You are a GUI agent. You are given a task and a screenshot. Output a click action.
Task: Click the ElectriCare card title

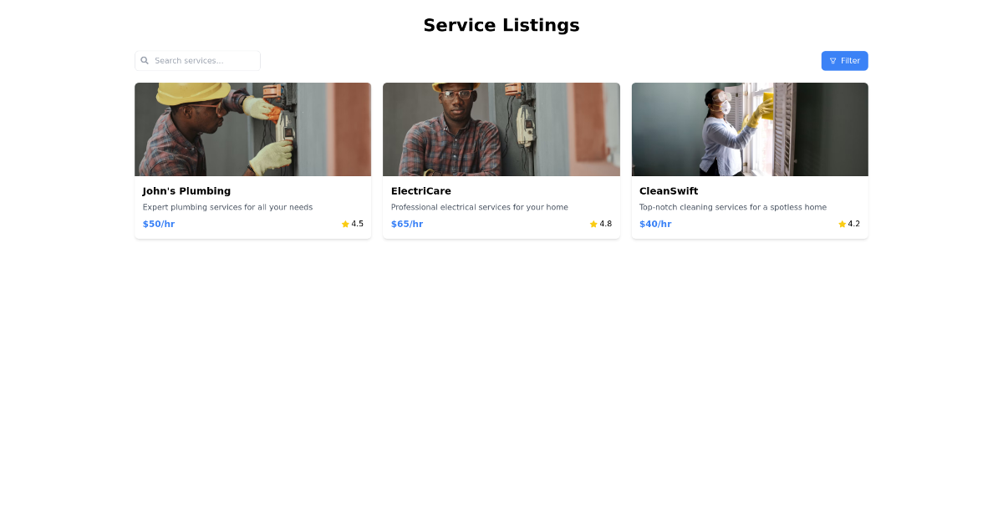pyautogui.click(x=420, y=190)
